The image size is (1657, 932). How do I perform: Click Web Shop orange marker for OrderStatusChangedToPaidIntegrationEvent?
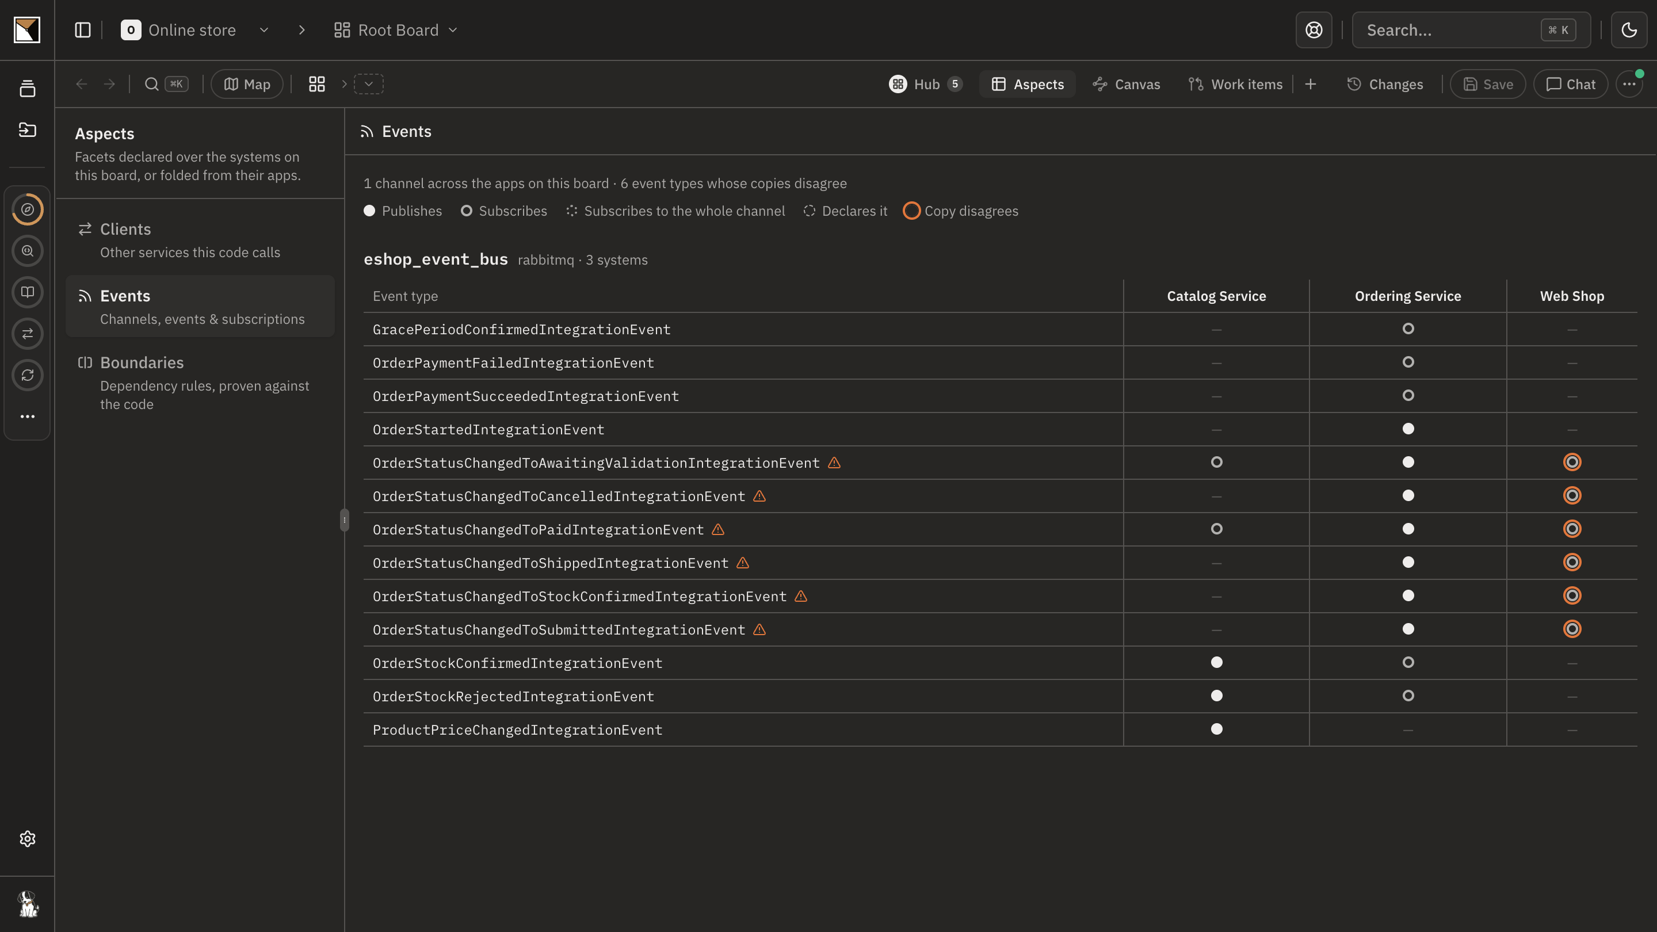(1572, 529)
